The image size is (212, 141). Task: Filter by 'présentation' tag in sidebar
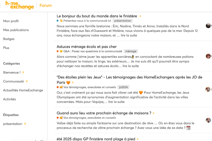(13, 124)
